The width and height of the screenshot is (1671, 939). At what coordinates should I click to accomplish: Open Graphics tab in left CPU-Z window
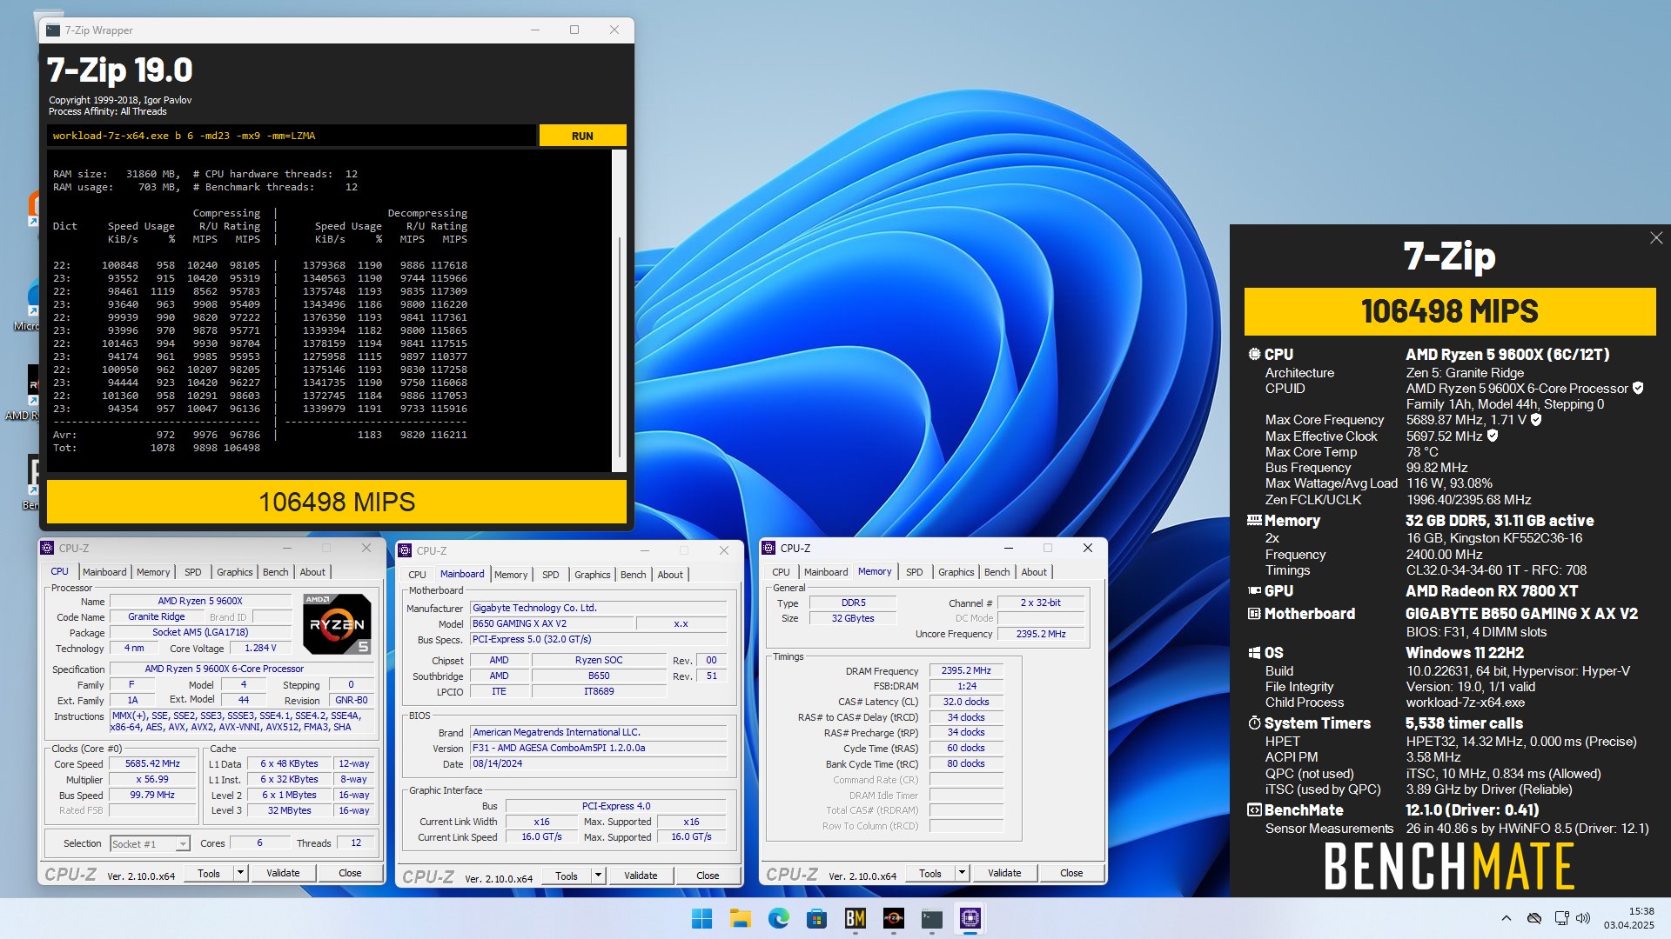tap(235, 572)
